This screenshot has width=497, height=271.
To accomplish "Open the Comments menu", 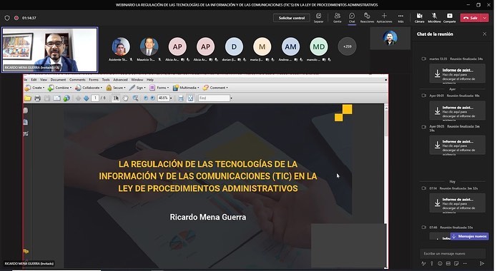I will pos(77,80).
